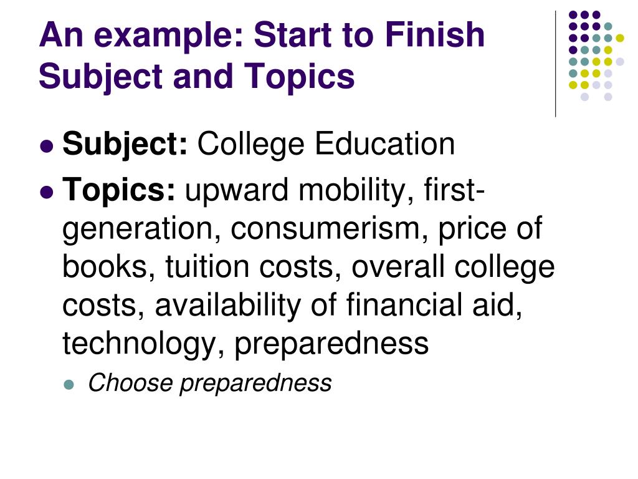Click the dotted decorative graphic in corner
This screenshot has width=638, height=479.
596,56
